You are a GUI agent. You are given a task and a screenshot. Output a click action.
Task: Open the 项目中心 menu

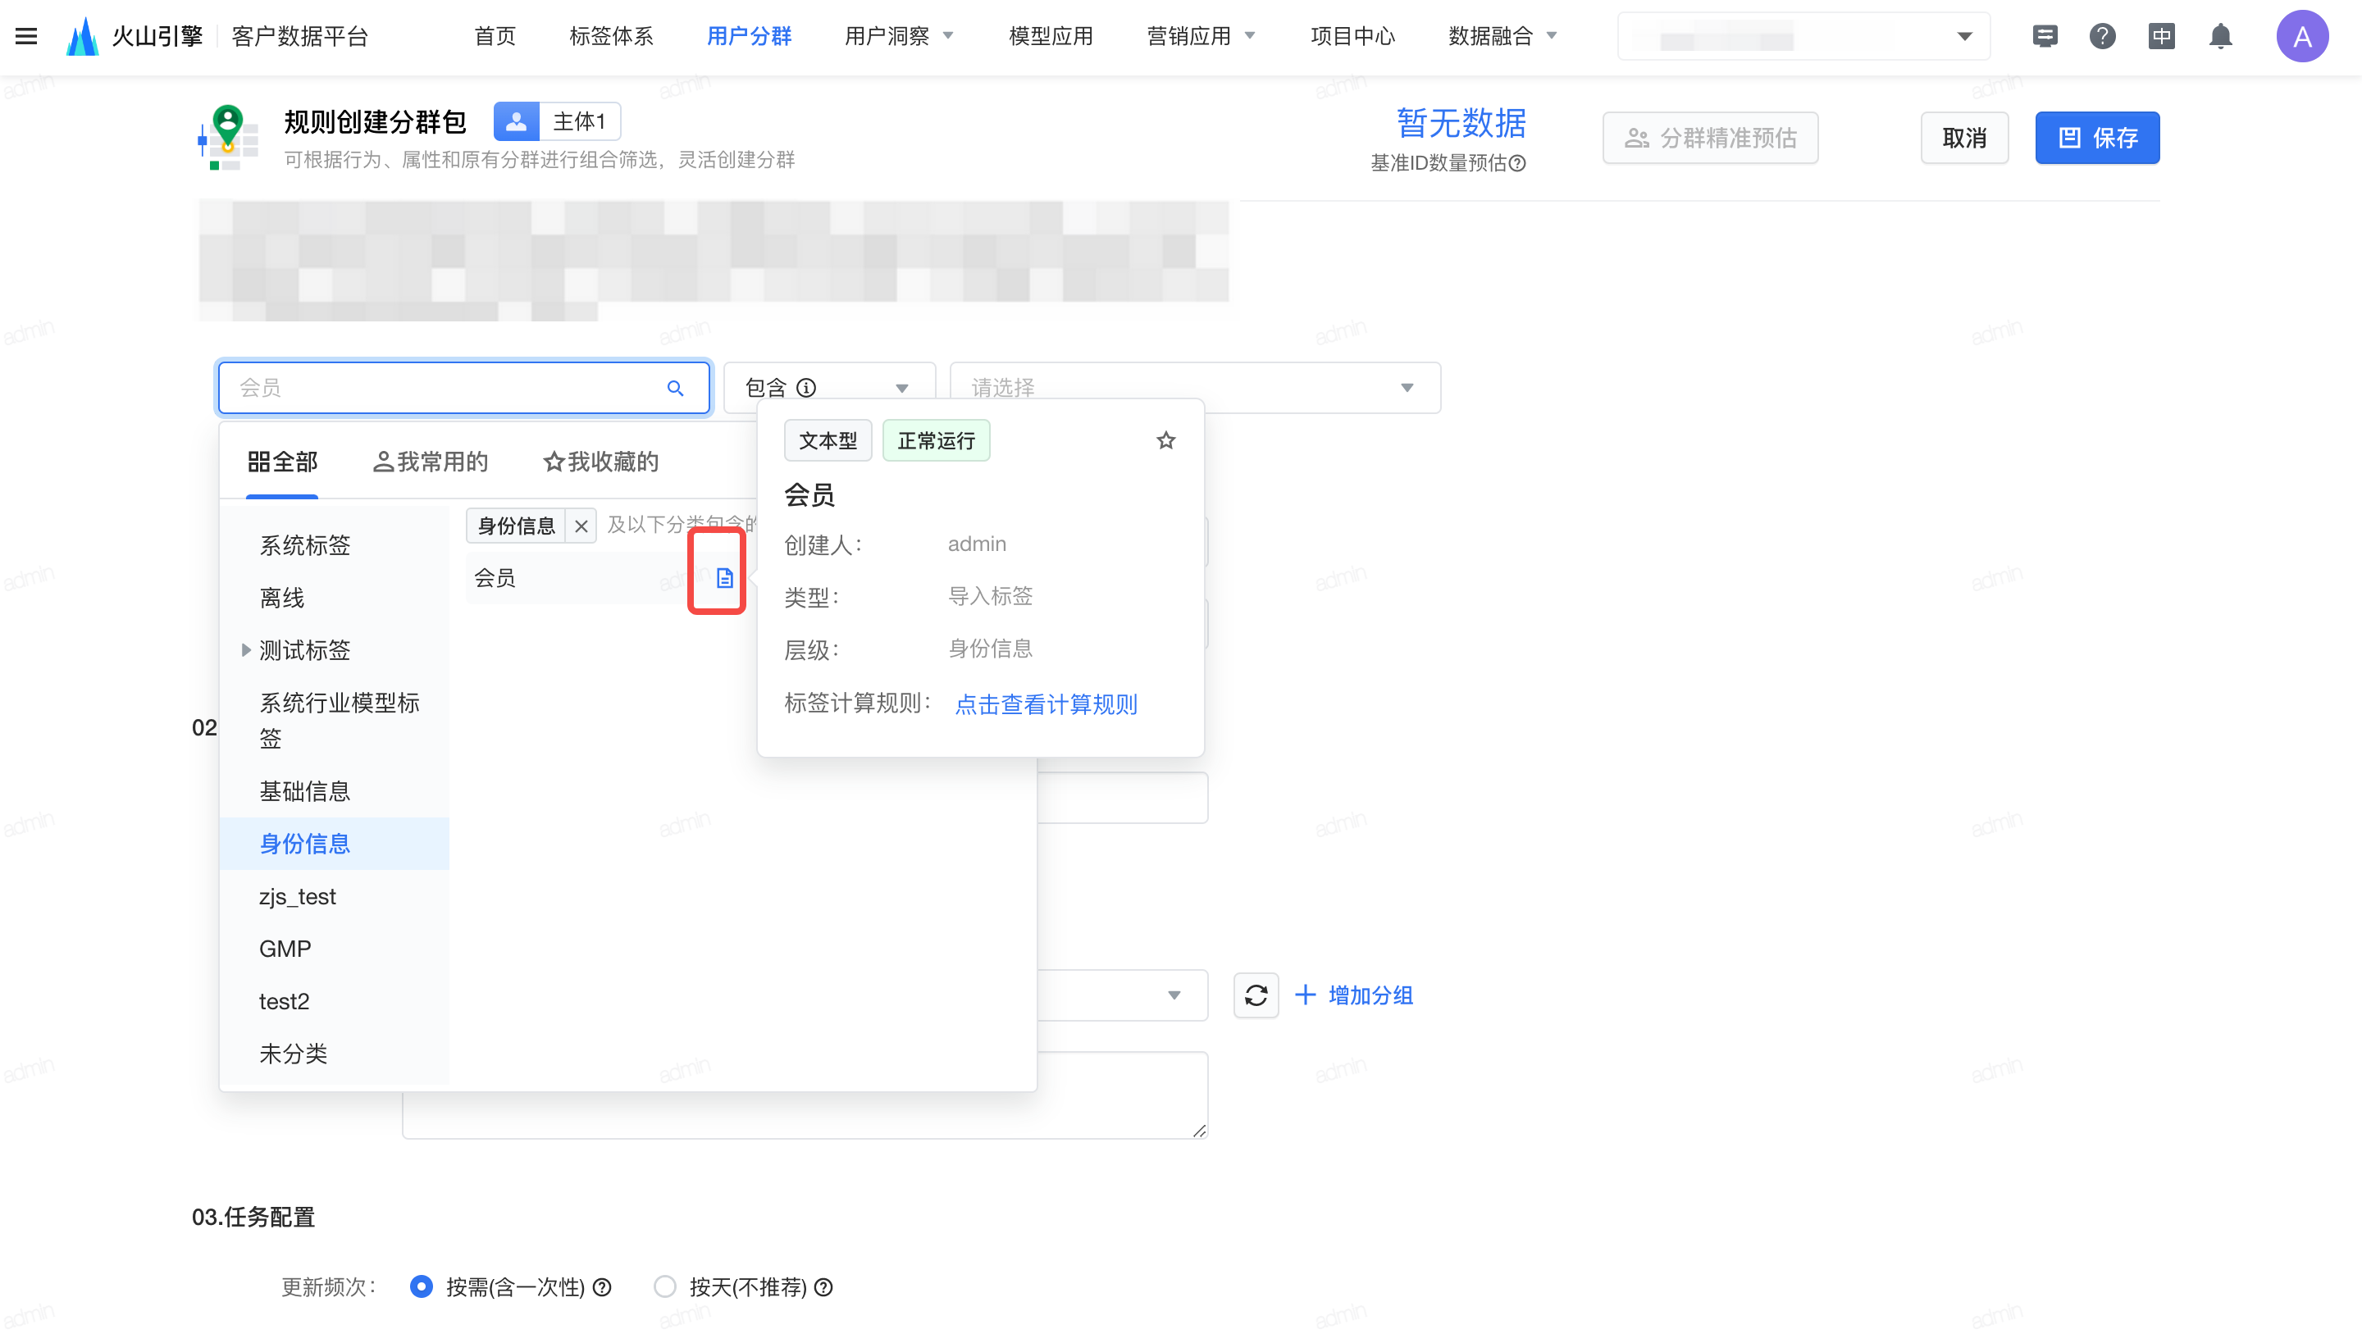tap(1352, 36)
